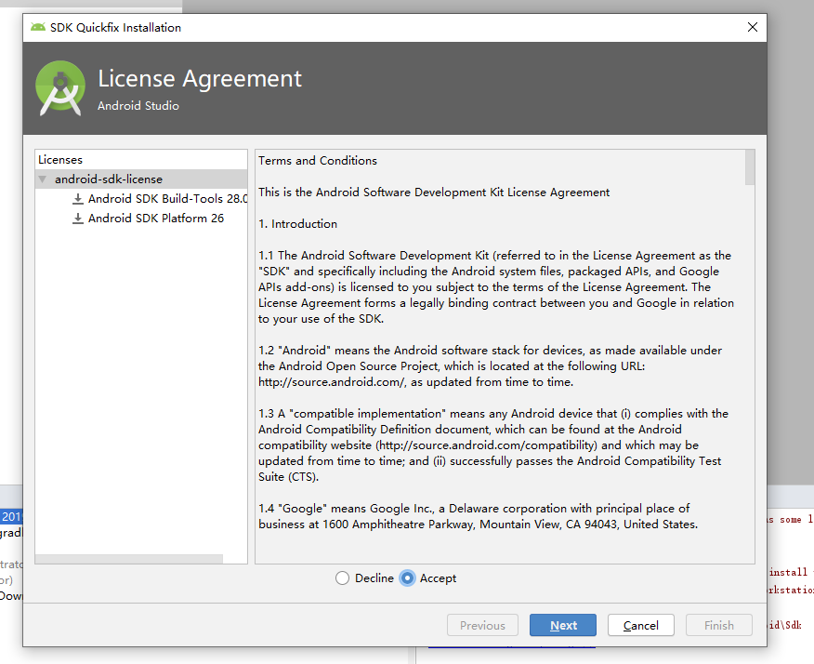Click the Android Studio logo in header
The width and height of the screenshot is (814, 664).
(60, 87)
